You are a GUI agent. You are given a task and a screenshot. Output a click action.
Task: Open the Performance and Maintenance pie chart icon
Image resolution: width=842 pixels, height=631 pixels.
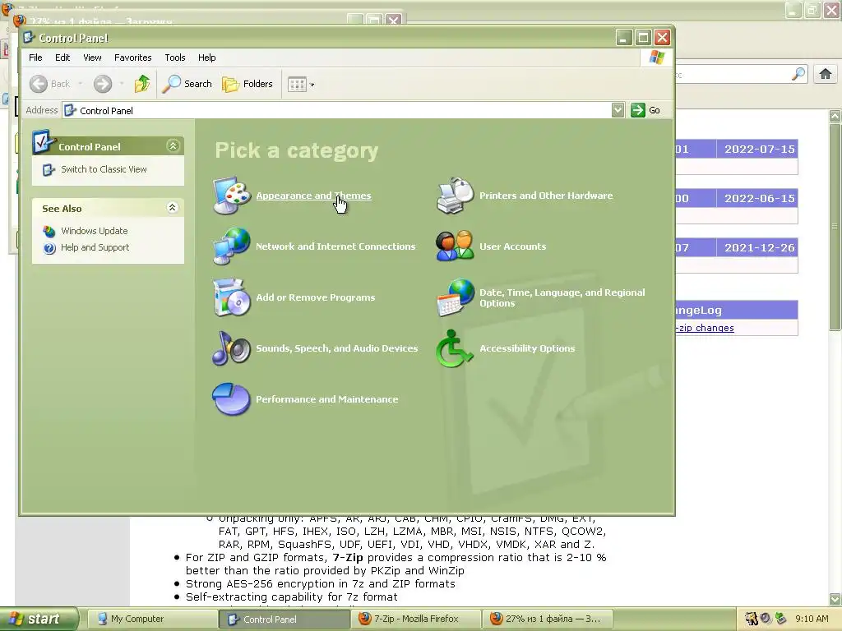pos(231,399)
